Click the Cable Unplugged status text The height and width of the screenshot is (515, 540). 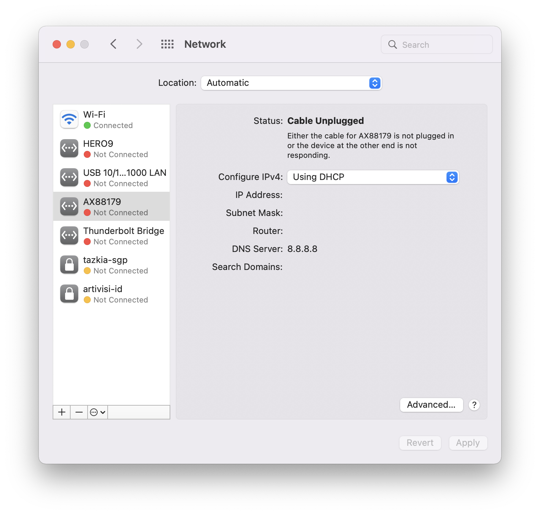(x=325, y=121)
